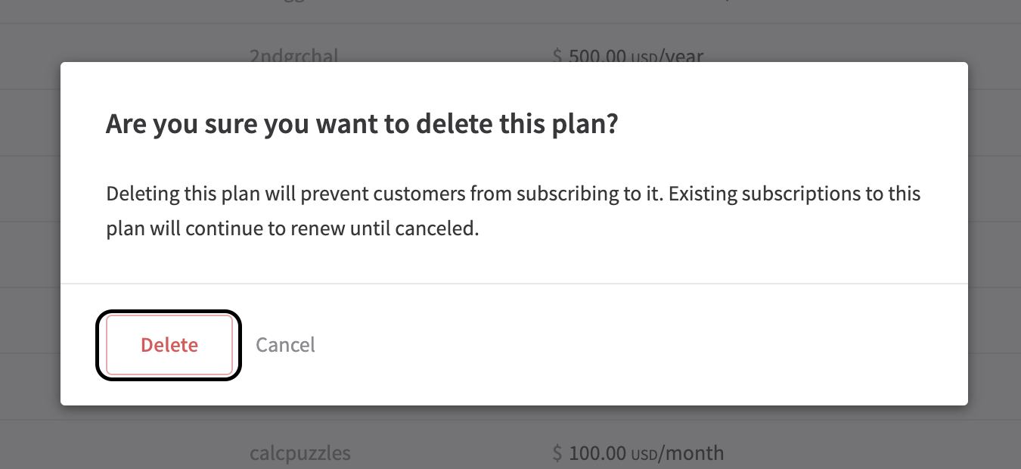Click the small 'USD' label beside 500.00
Image resolution: width=1021 pixels, height=469 pixels.
coord(644,57)
